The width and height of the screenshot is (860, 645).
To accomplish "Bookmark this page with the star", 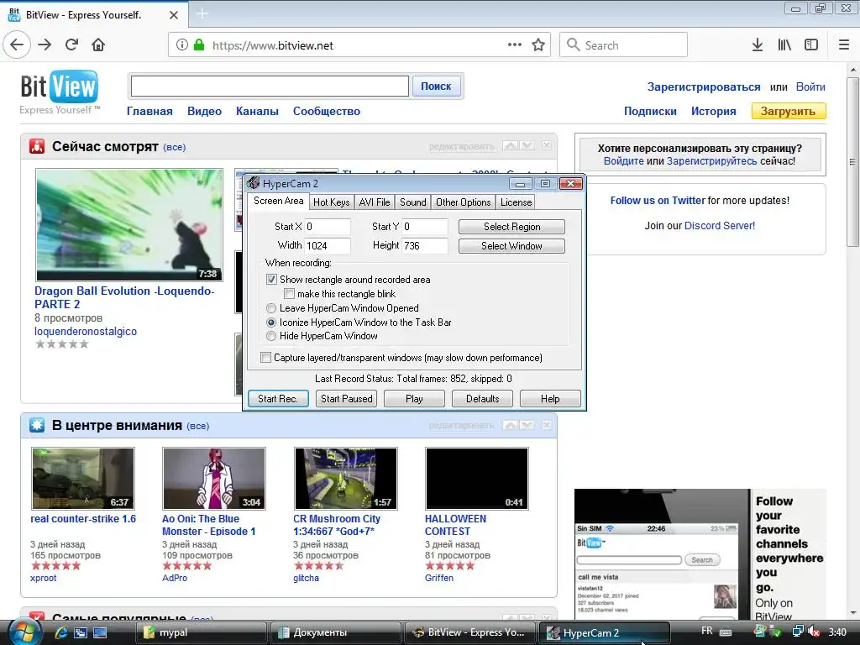I will (538, 45).
